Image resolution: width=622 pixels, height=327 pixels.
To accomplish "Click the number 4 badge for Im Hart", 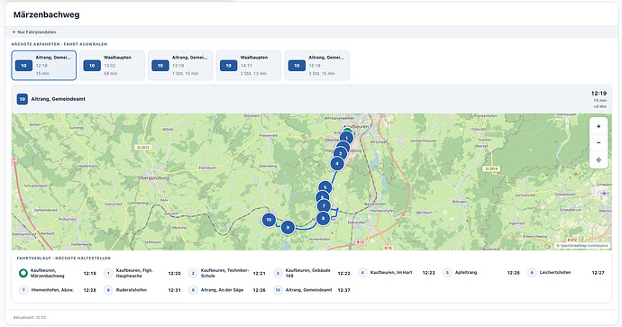I will [362, 273].
